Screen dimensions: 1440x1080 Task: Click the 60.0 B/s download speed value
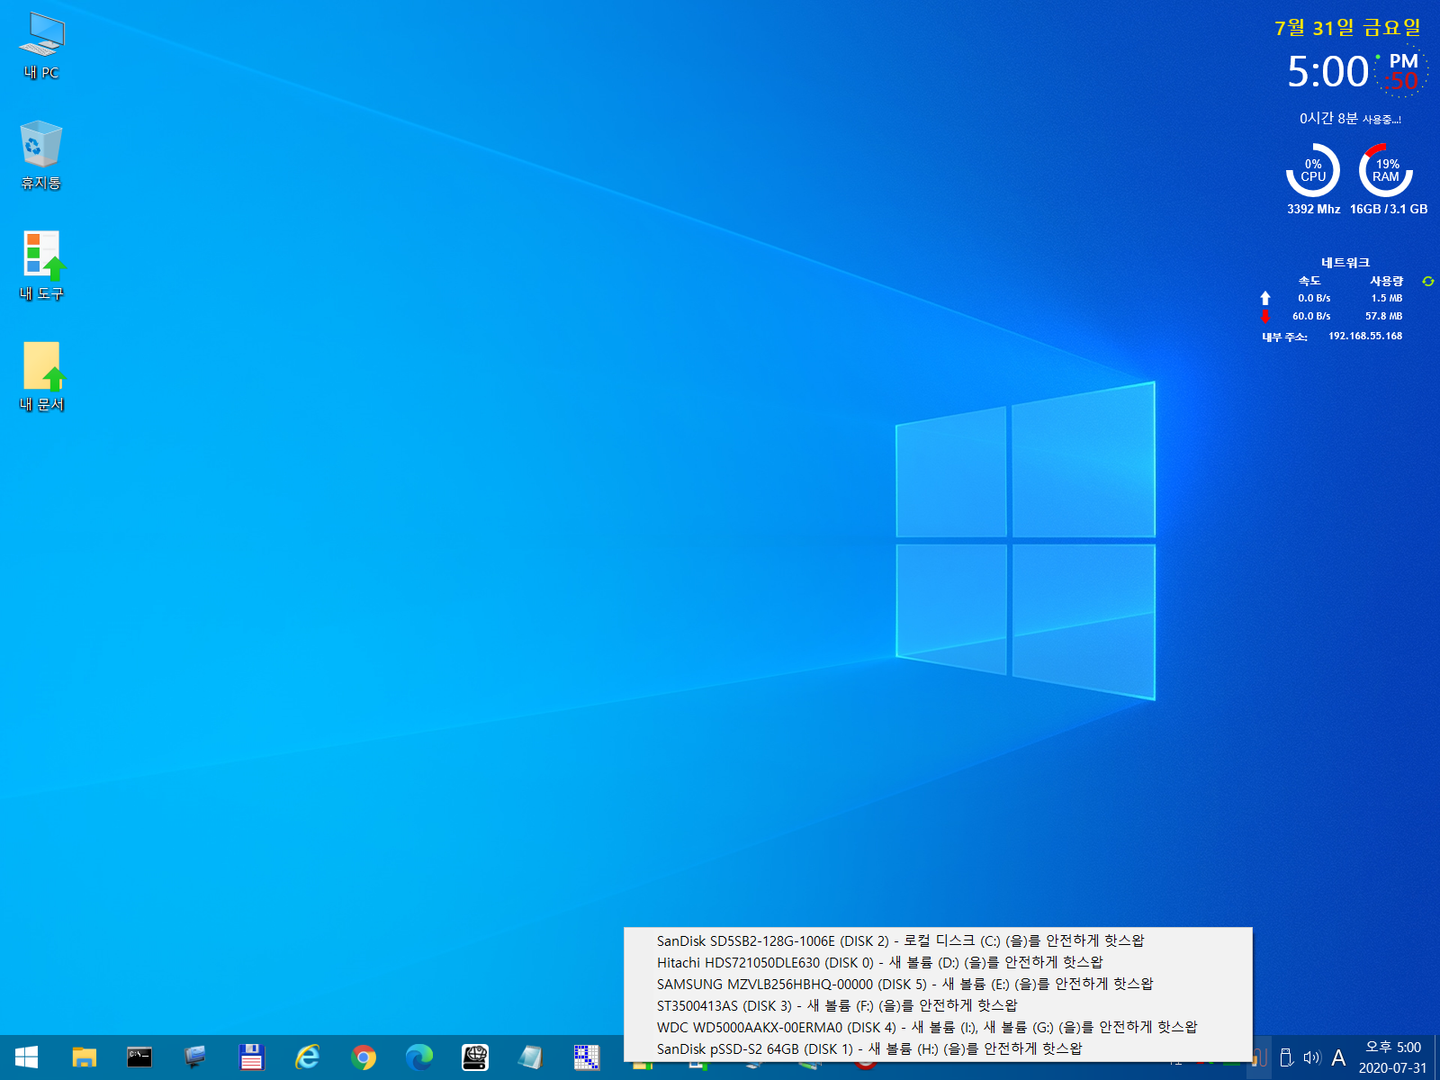click(1311, 316)
